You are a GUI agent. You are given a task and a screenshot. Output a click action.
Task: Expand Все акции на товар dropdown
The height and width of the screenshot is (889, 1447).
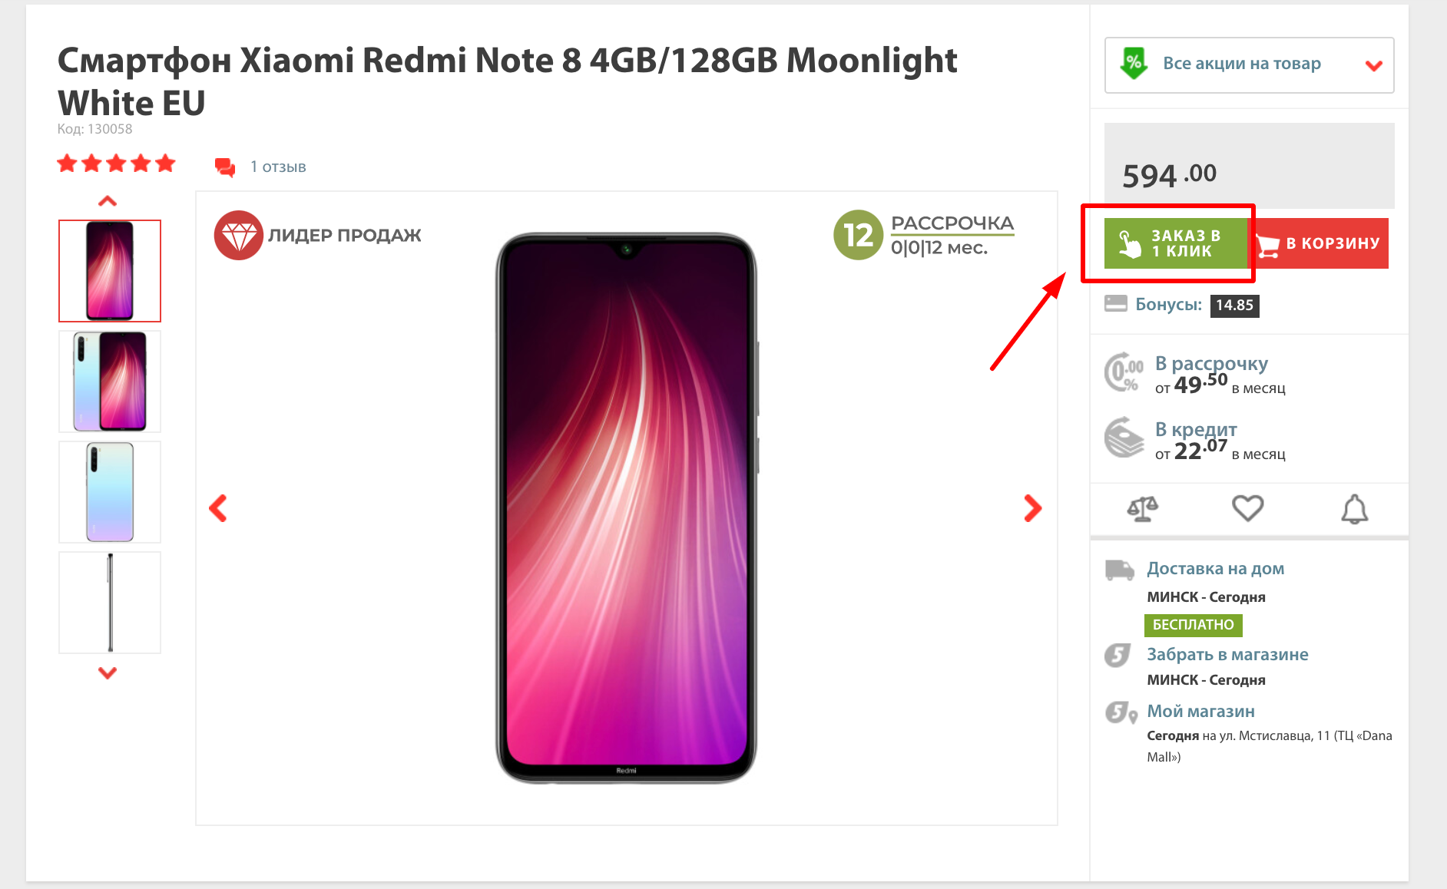(x=1249, y=65)
